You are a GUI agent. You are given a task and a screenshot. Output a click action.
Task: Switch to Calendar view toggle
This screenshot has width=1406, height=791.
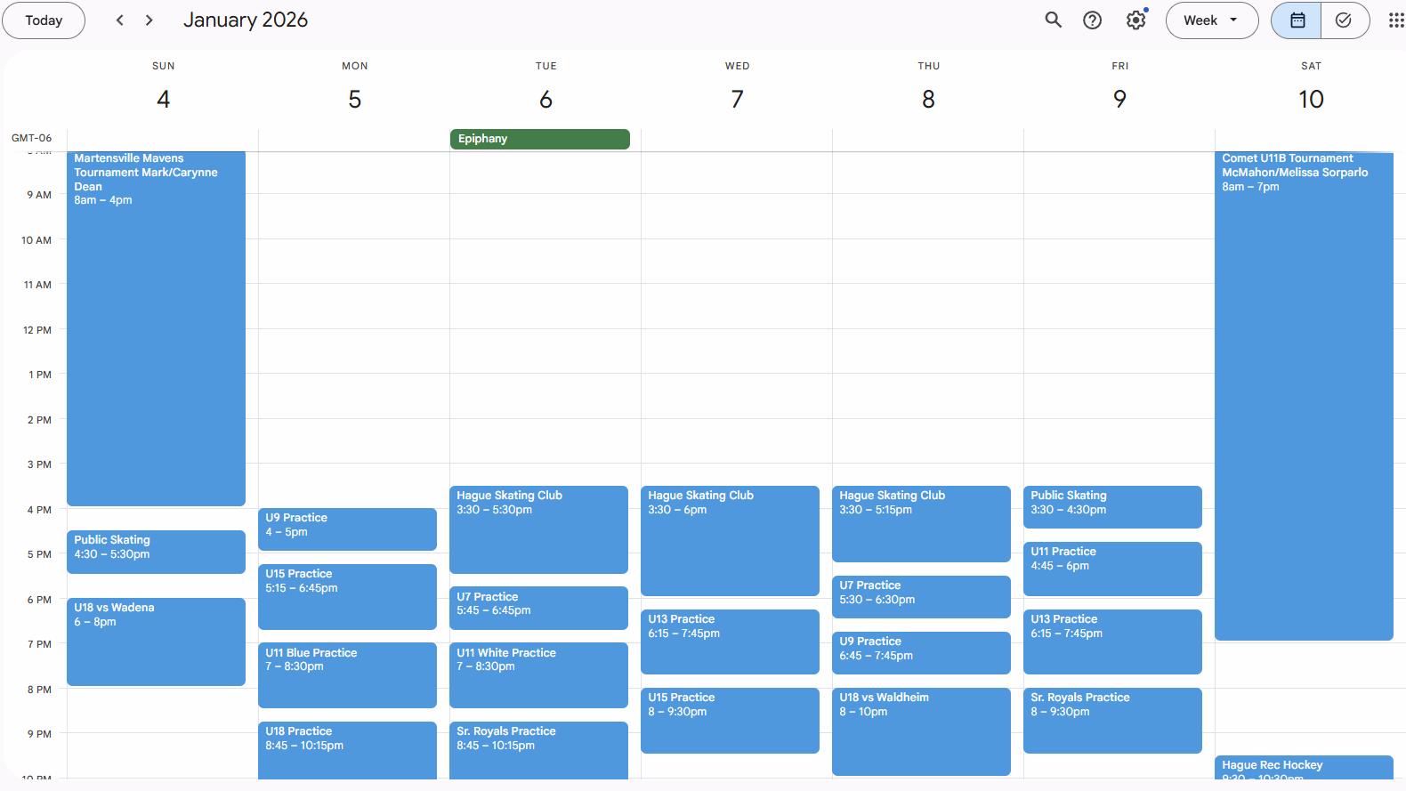click(1297, 20)
